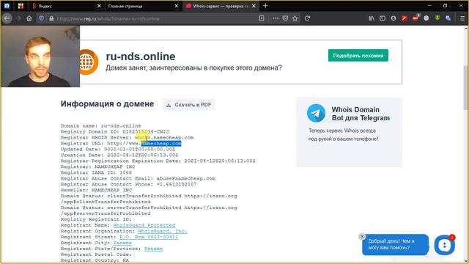This screenshot has height=264, width=469.
Task: Click the Информация о домене heading
Action: 108,104
